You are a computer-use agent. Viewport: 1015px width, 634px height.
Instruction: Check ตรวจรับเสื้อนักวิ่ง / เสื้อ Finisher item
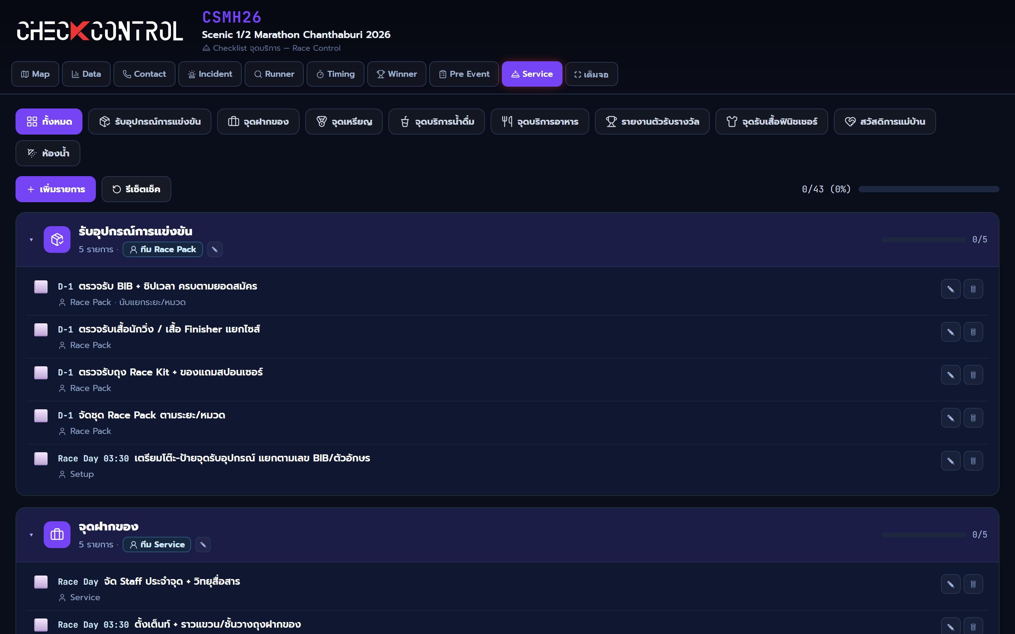(41, 330)
